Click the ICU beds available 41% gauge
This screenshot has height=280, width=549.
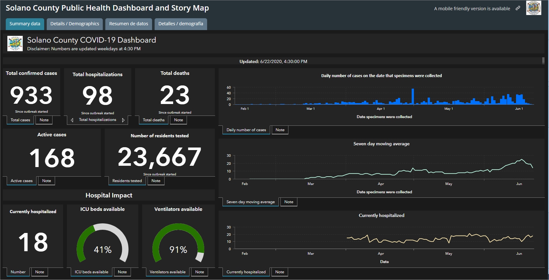(x=102, y=243)
